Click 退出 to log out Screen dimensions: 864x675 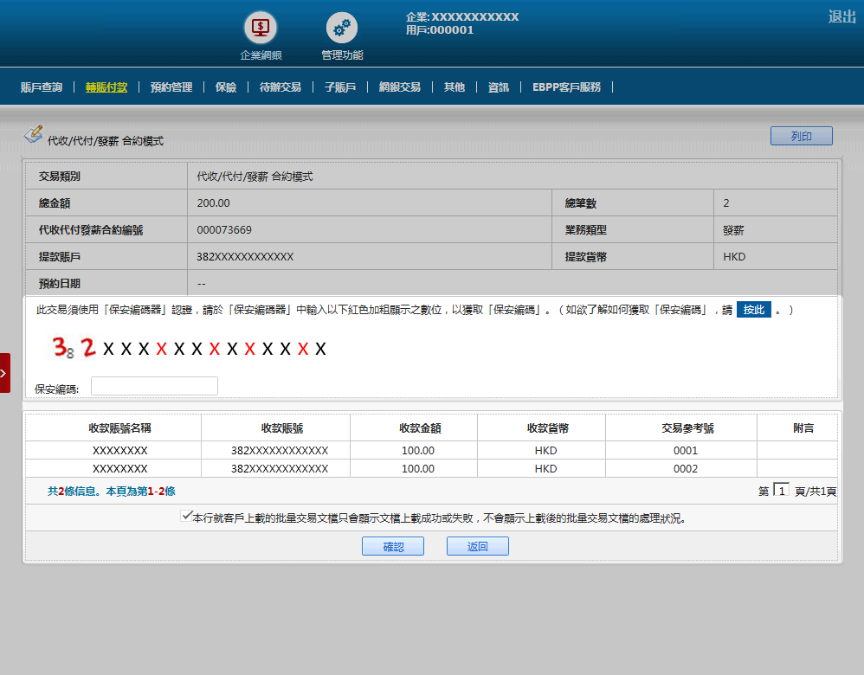pos(841,16)
